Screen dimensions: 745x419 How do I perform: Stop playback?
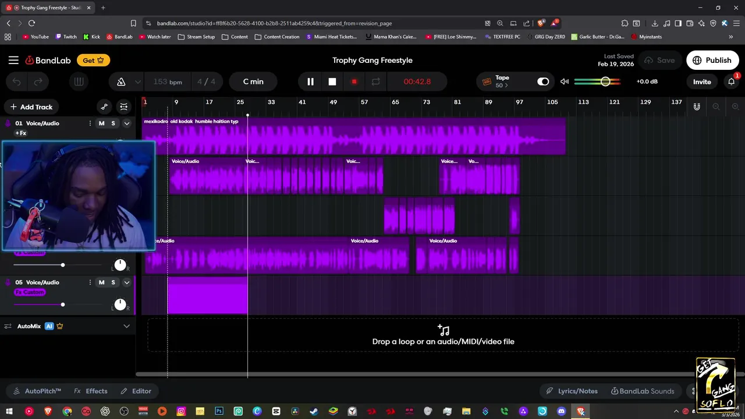[332, 81]
